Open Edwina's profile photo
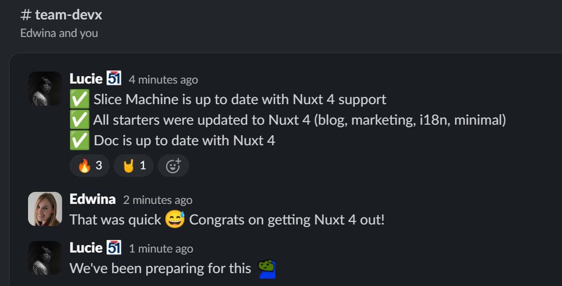The height and width of the screenshot is (286, 562). coord(45,209)
